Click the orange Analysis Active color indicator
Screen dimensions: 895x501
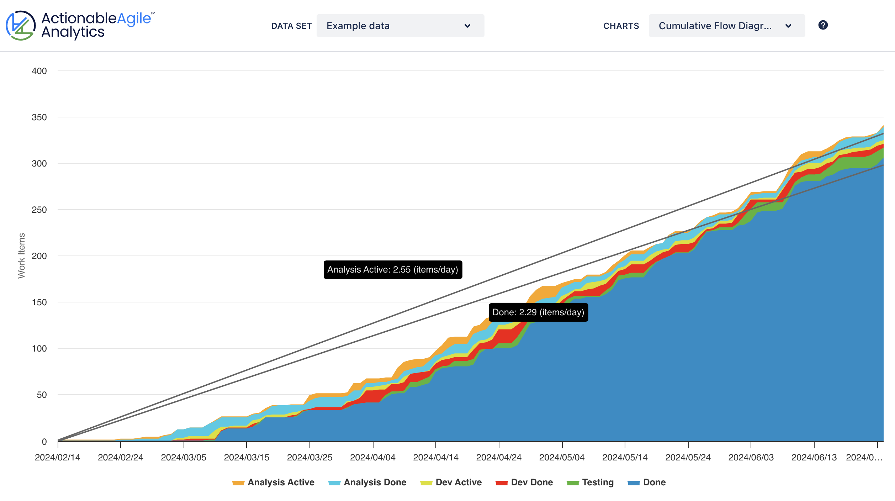coord(238,482)
